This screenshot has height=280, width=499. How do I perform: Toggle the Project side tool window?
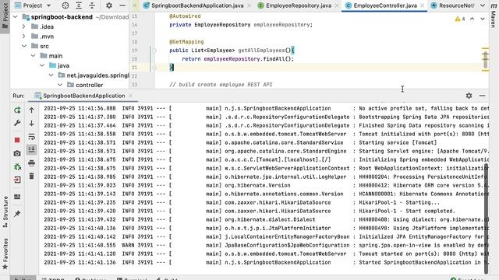(x=5, y=16)
